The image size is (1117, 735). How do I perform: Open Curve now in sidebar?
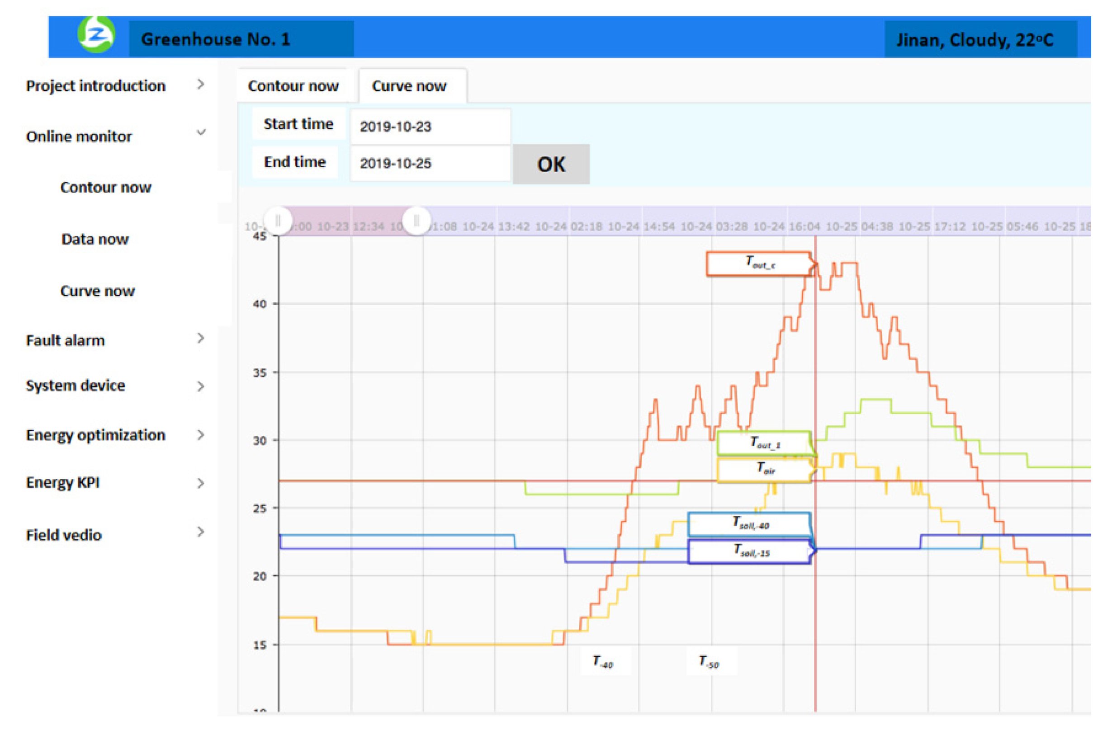(98, 291)
